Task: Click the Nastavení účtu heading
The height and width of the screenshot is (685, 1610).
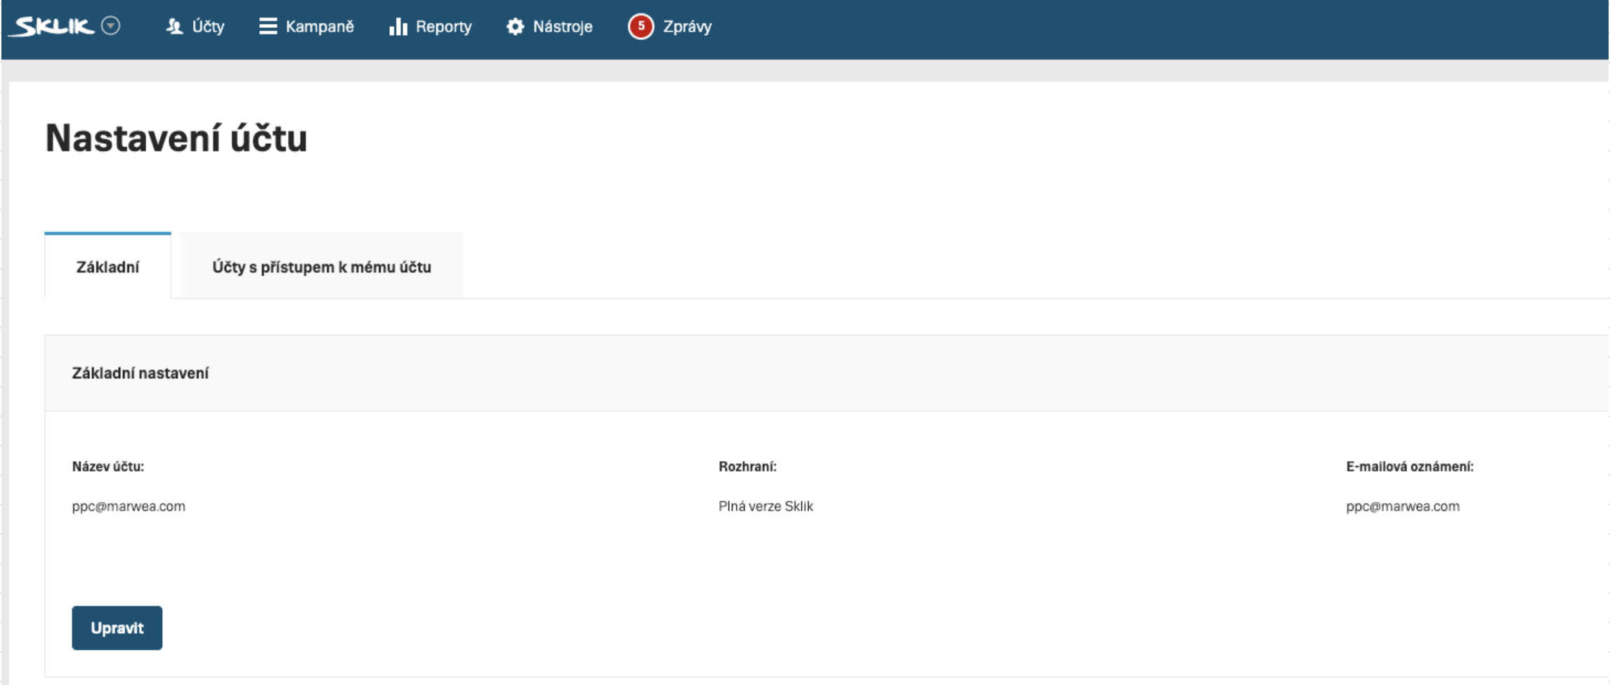Action: point(176,138)
